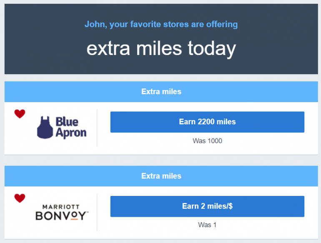Select the Extra miles banner above Marriott Bonvoy
The height and width of the screenshot is (243, 321).
pyautogui.click(x=161, y=176)
